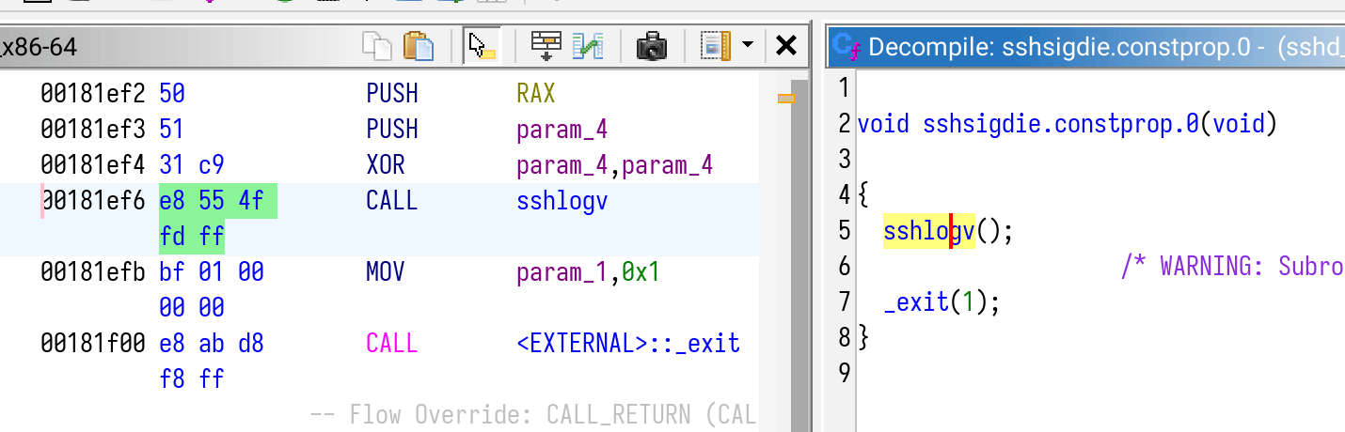1345x432 pixels.
Task: Click the listing diff view icon
Action: (588, 46)
